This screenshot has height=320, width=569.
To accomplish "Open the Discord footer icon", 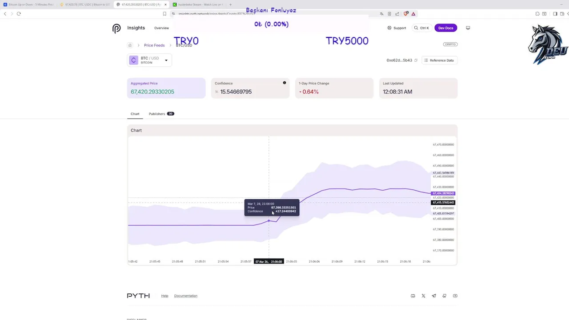I will point(413,296).
